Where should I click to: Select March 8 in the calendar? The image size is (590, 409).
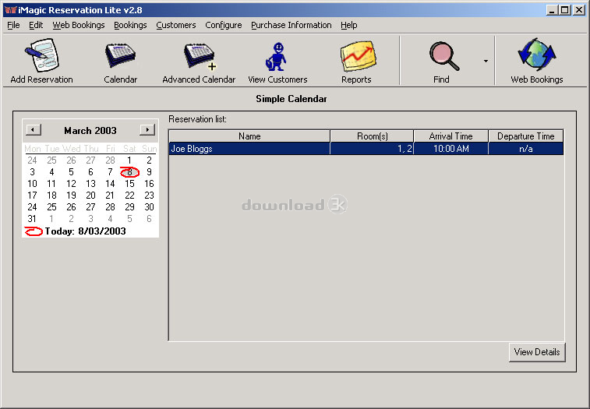point(130,172)
